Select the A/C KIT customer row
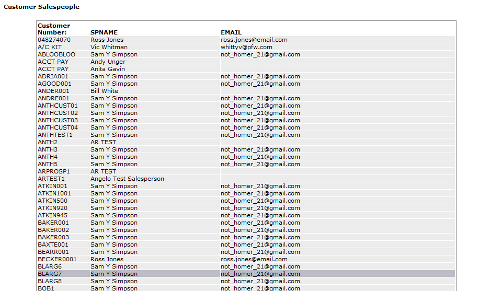Image resolution: width=490 pixels, height=291 pixels. 246,47
